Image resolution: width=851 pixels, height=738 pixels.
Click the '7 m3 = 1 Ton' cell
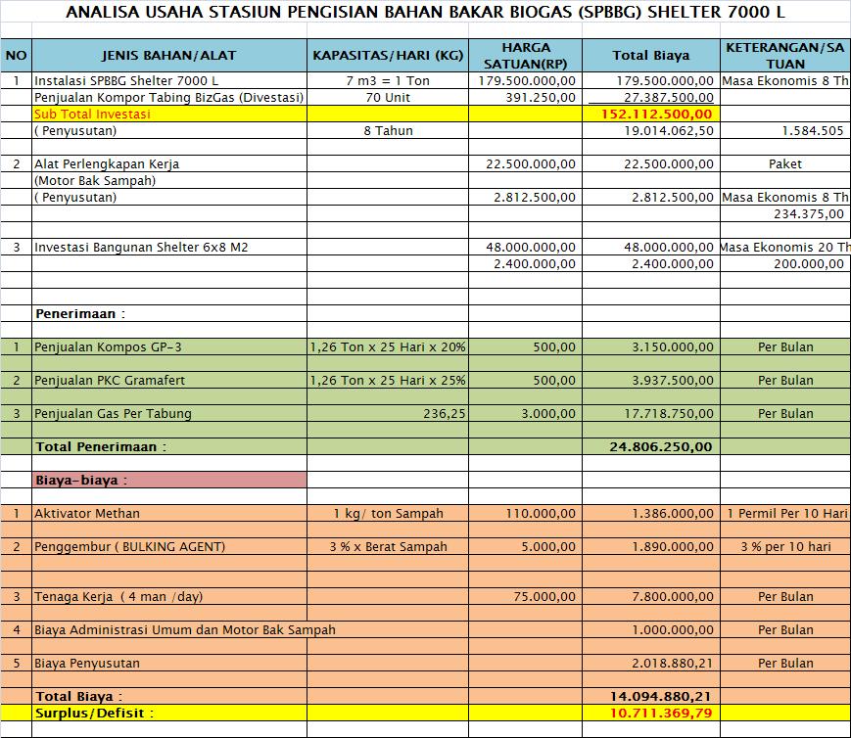tap(388, 81)
